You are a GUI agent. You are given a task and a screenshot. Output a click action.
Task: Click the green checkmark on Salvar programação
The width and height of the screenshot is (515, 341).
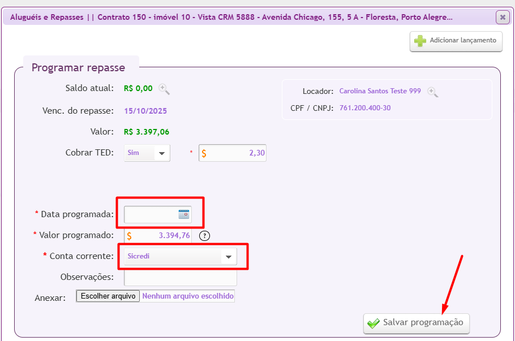coord(374,323)
